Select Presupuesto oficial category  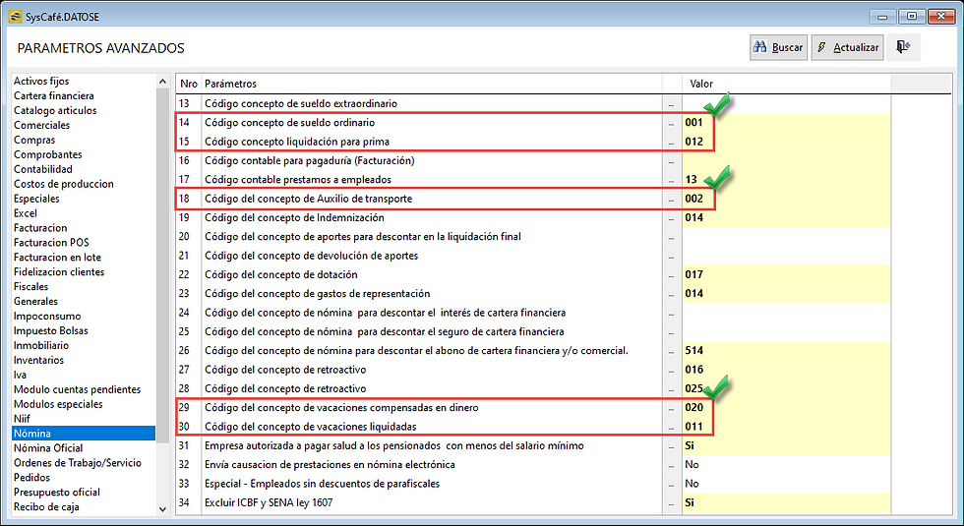[x=57, y=493]
